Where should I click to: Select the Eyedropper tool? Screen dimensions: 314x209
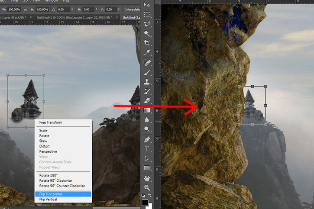coord(147,52)
